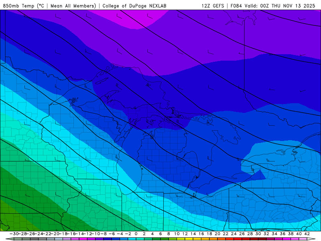Select the colorbar swatch between 12 and 14
Viewport: 321px width, 241px height.
pos(189,239)
